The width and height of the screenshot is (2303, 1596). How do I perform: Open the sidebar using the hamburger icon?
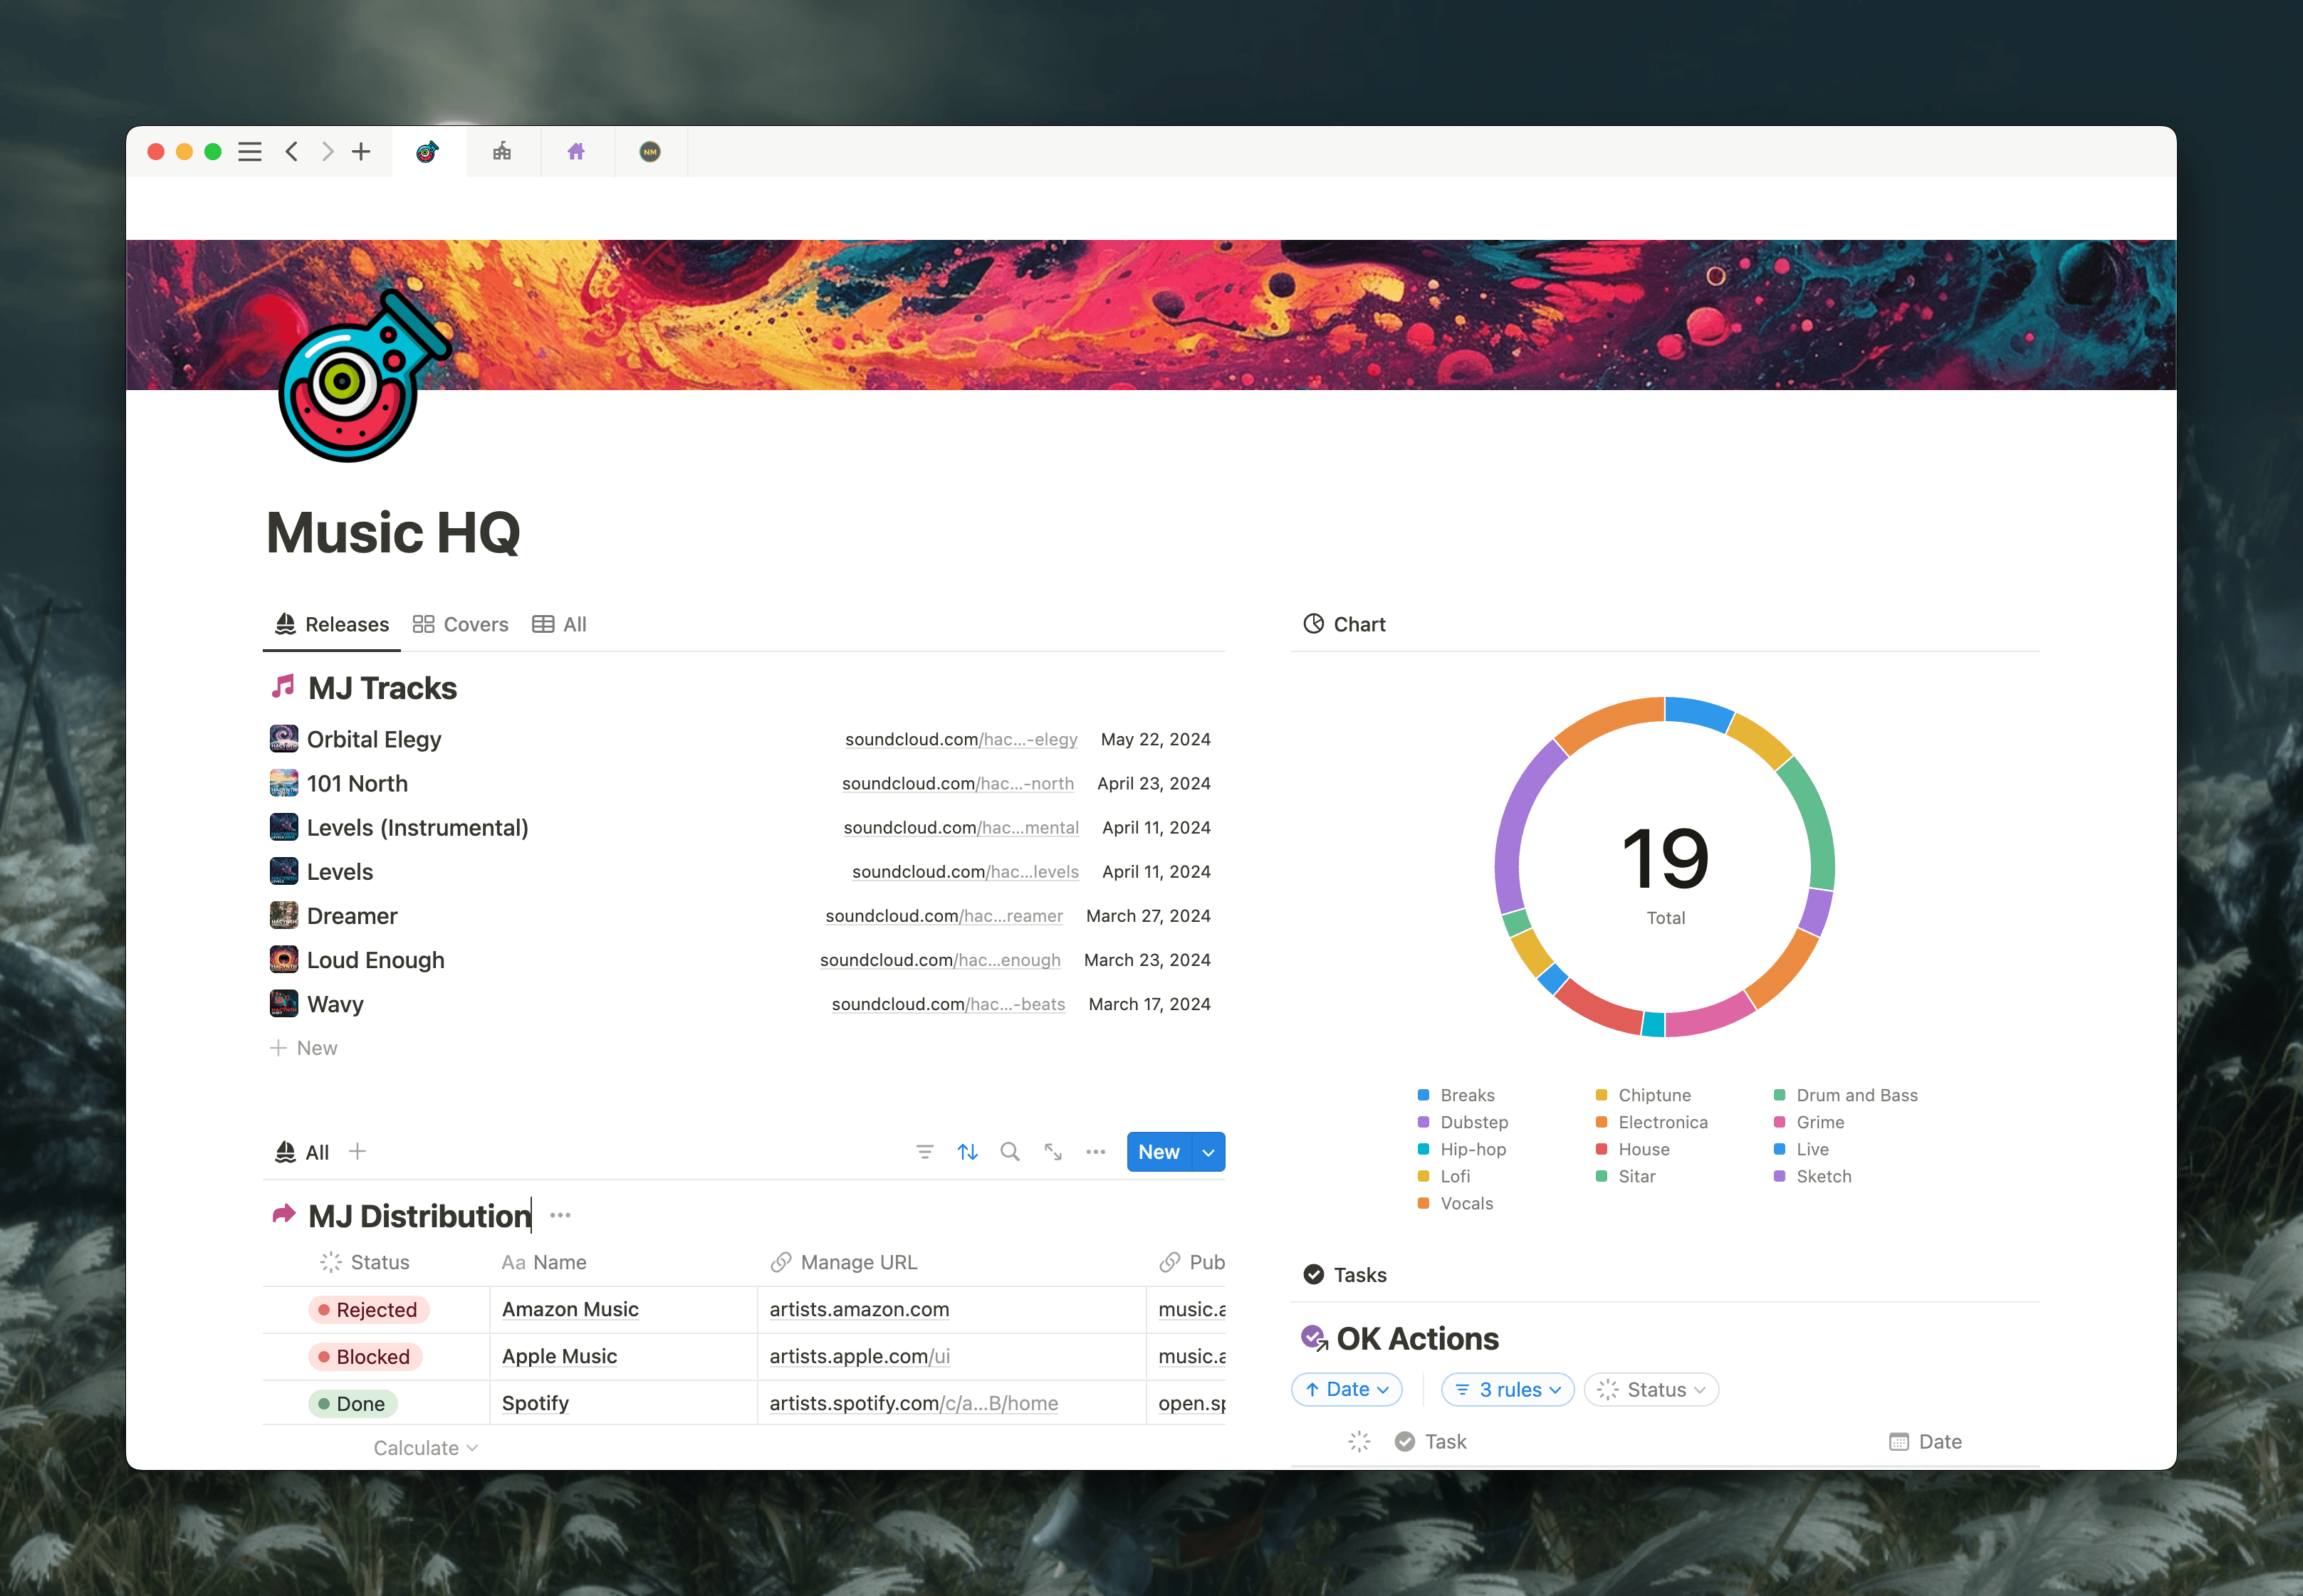pyautogui.click(x=249, y=151)
